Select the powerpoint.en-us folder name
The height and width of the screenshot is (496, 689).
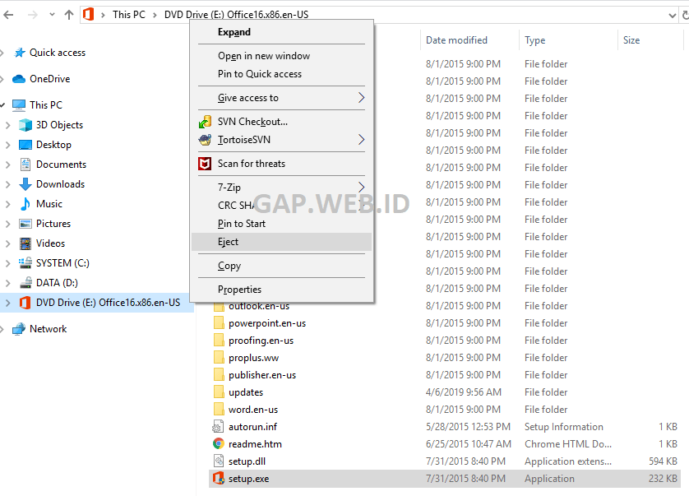click(267, 323)
